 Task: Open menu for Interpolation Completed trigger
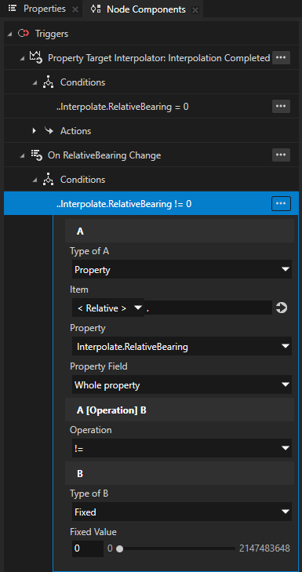(281, 57)
